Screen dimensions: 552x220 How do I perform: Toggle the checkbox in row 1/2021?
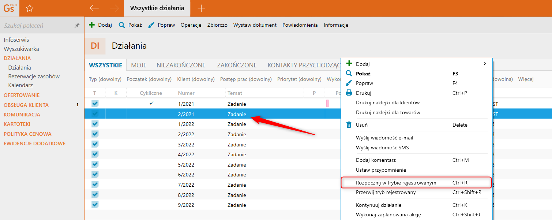click(95, 104)
